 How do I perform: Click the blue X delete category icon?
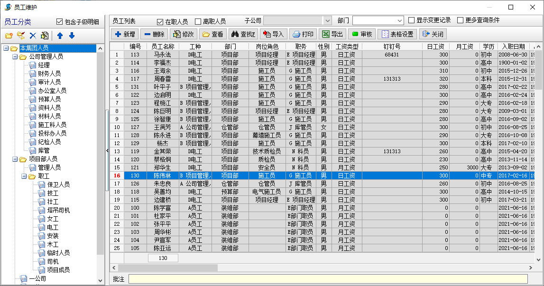[33, 36]
